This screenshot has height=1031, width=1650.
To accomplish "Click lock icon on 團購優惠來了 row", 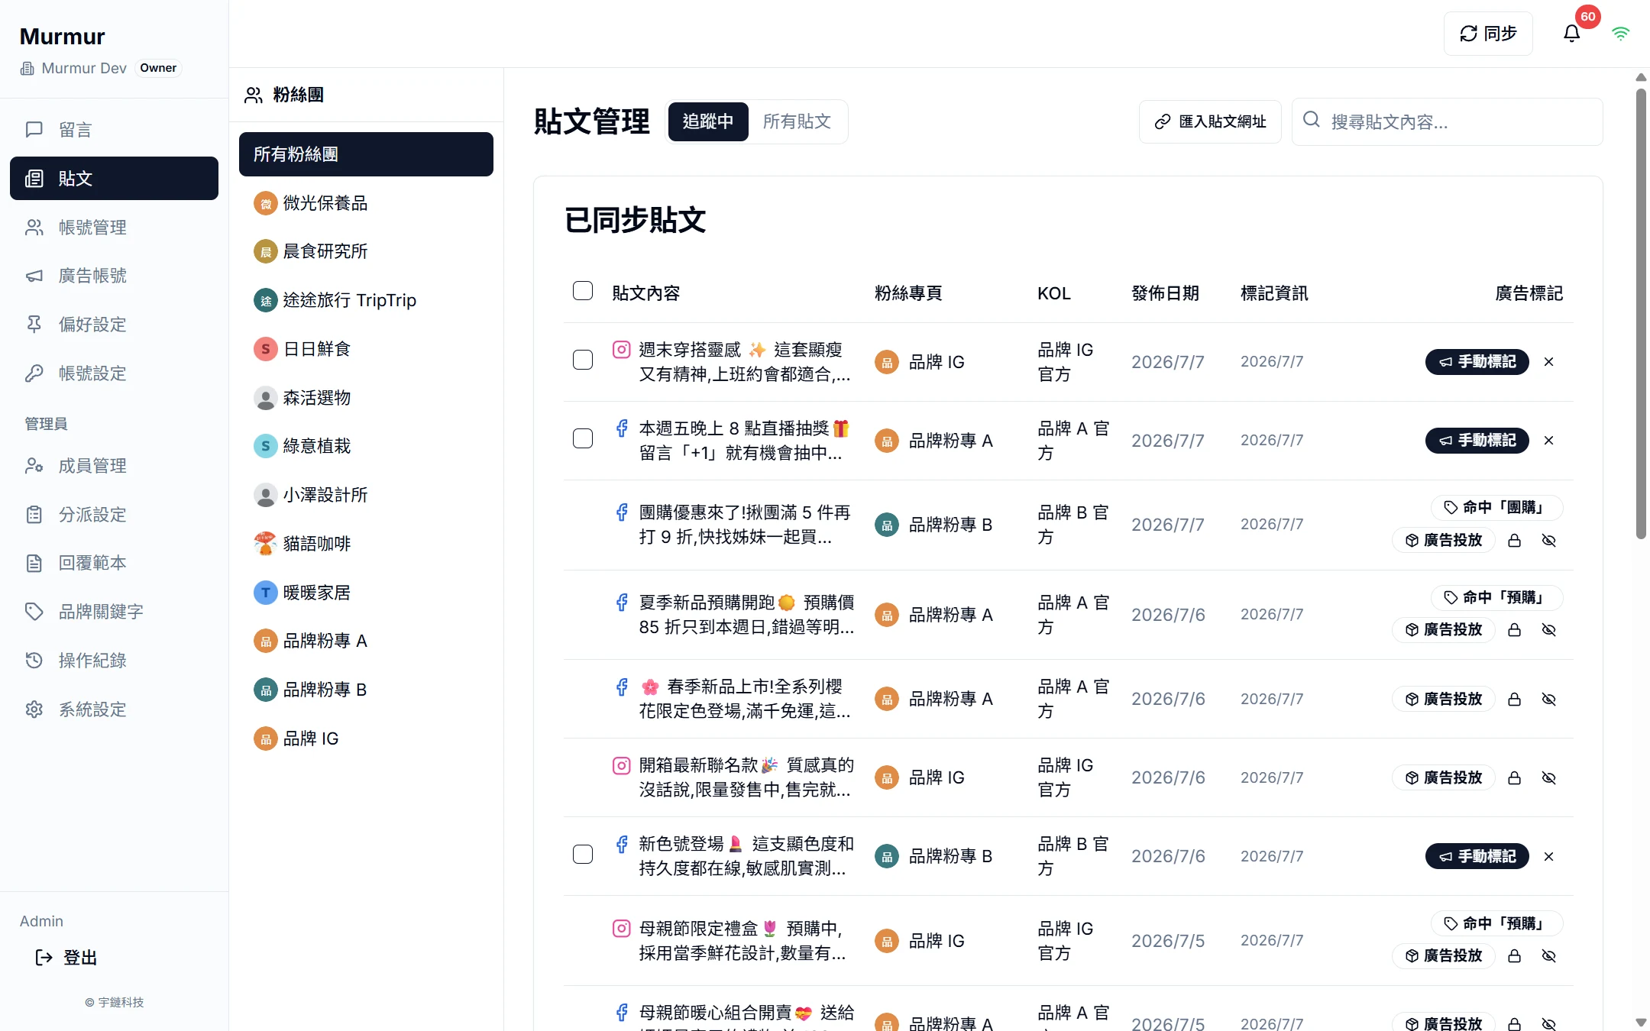I will click(1514, 541).
